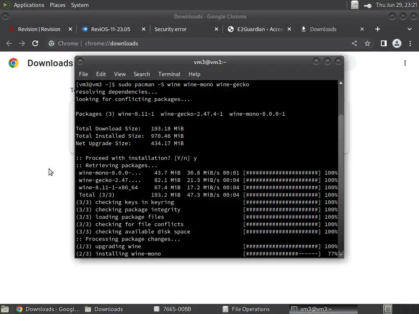
Task: Click the show desktop button in taskbar
Action: (5, 309)
